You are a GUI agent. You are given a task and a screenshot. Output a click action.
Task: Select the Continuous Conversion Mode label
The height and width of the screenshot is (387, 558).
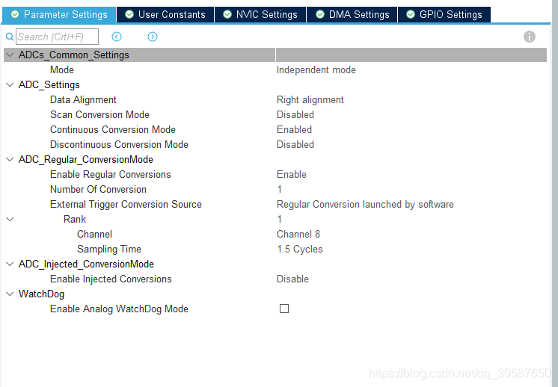pyautogui.click(x=113, y=129)
